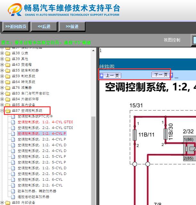Go forward with the 前进 button
Image resolution: width=196 pixels, height=205 pixels.
pos(72,27)
